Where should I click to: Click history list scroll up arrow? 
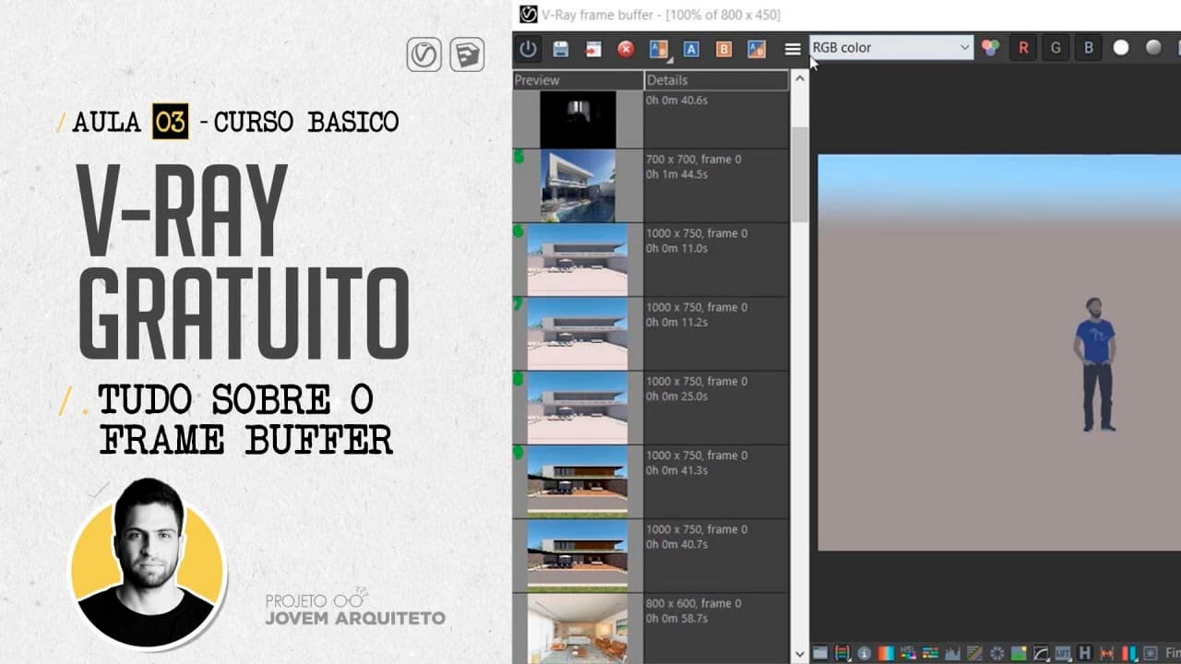799,78
